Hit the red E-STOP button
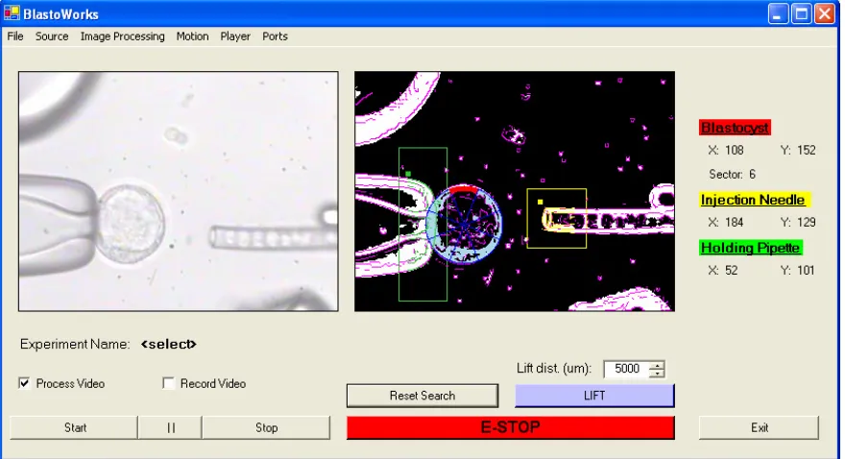Screen dimensions: 845x459 [510, 427]
